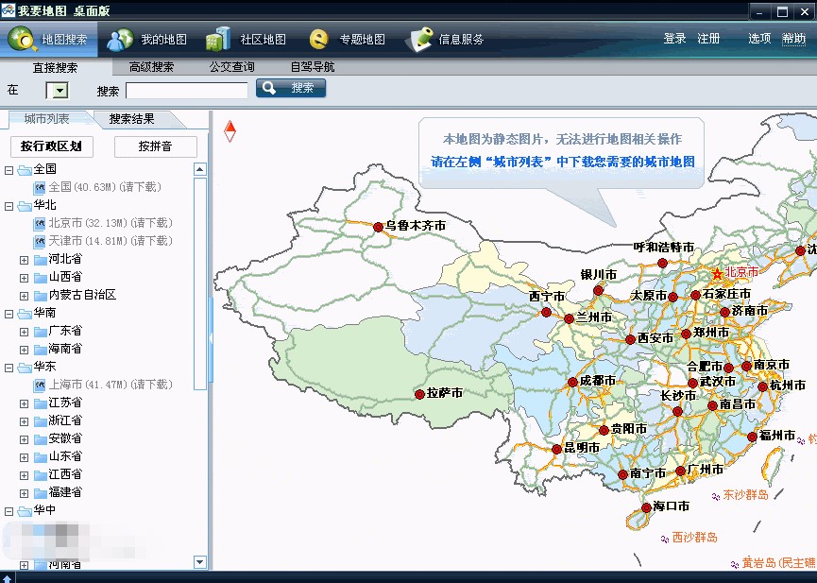The width and height of the screenshot is (817, 583).
Task: Expand the 浙江省 tree node
Action: [x=24, y=421]
